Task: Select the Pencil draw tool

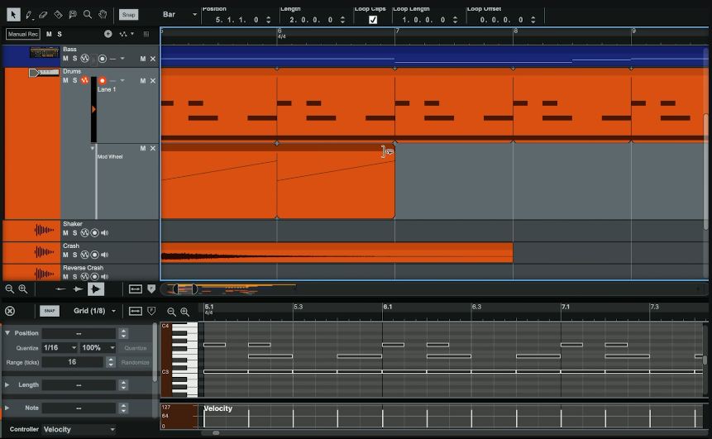Action: (29, 14)
